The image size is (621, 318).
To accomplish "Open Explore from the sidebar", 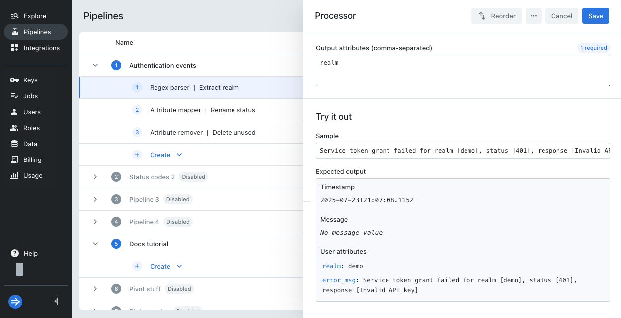I will tap(35, 16).
